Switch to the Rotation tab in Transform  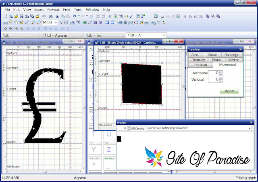[x=198, y=60]
